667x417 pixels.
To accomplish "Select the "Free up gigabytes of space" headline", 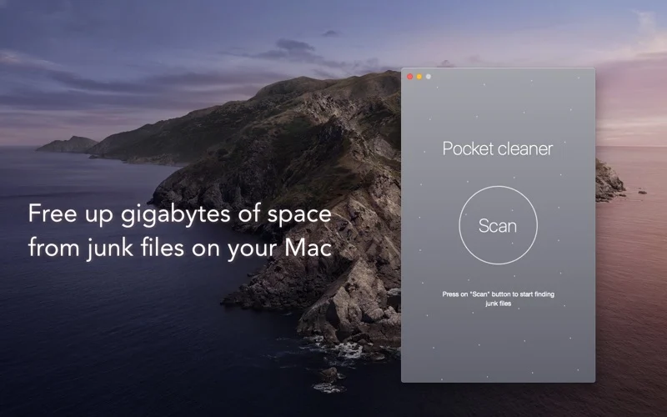I will pyautogui.click(x=179, y=214).
